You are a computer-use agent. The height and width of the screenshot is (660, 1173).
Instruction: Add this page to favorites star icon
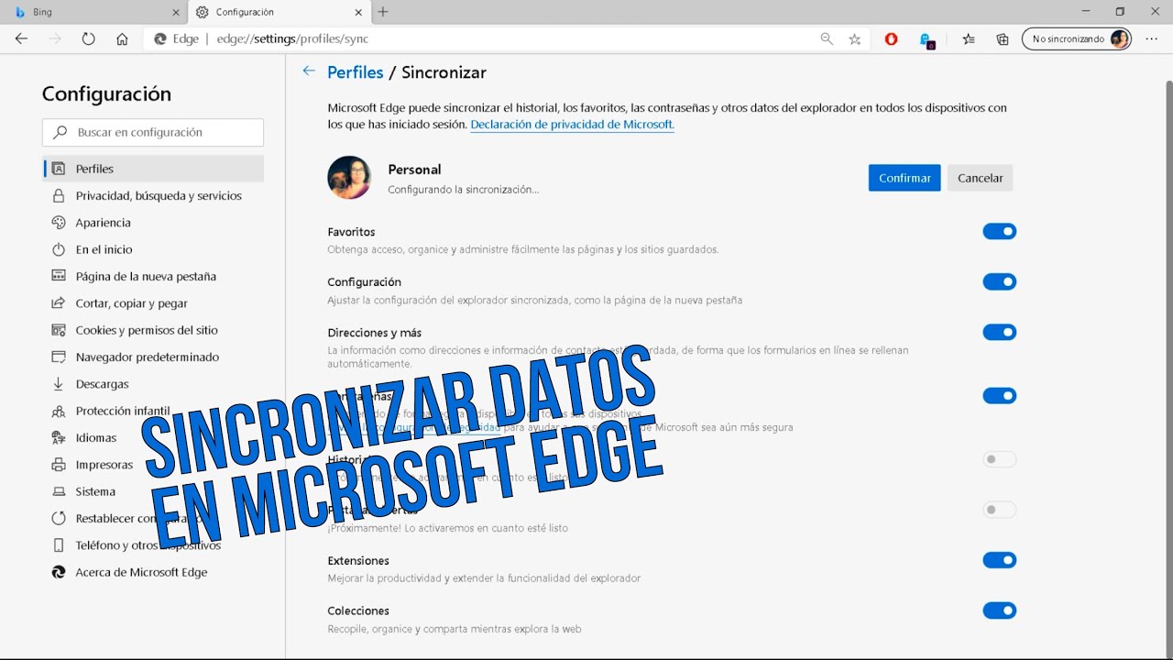pyautogui.click(x=855, y=39)
